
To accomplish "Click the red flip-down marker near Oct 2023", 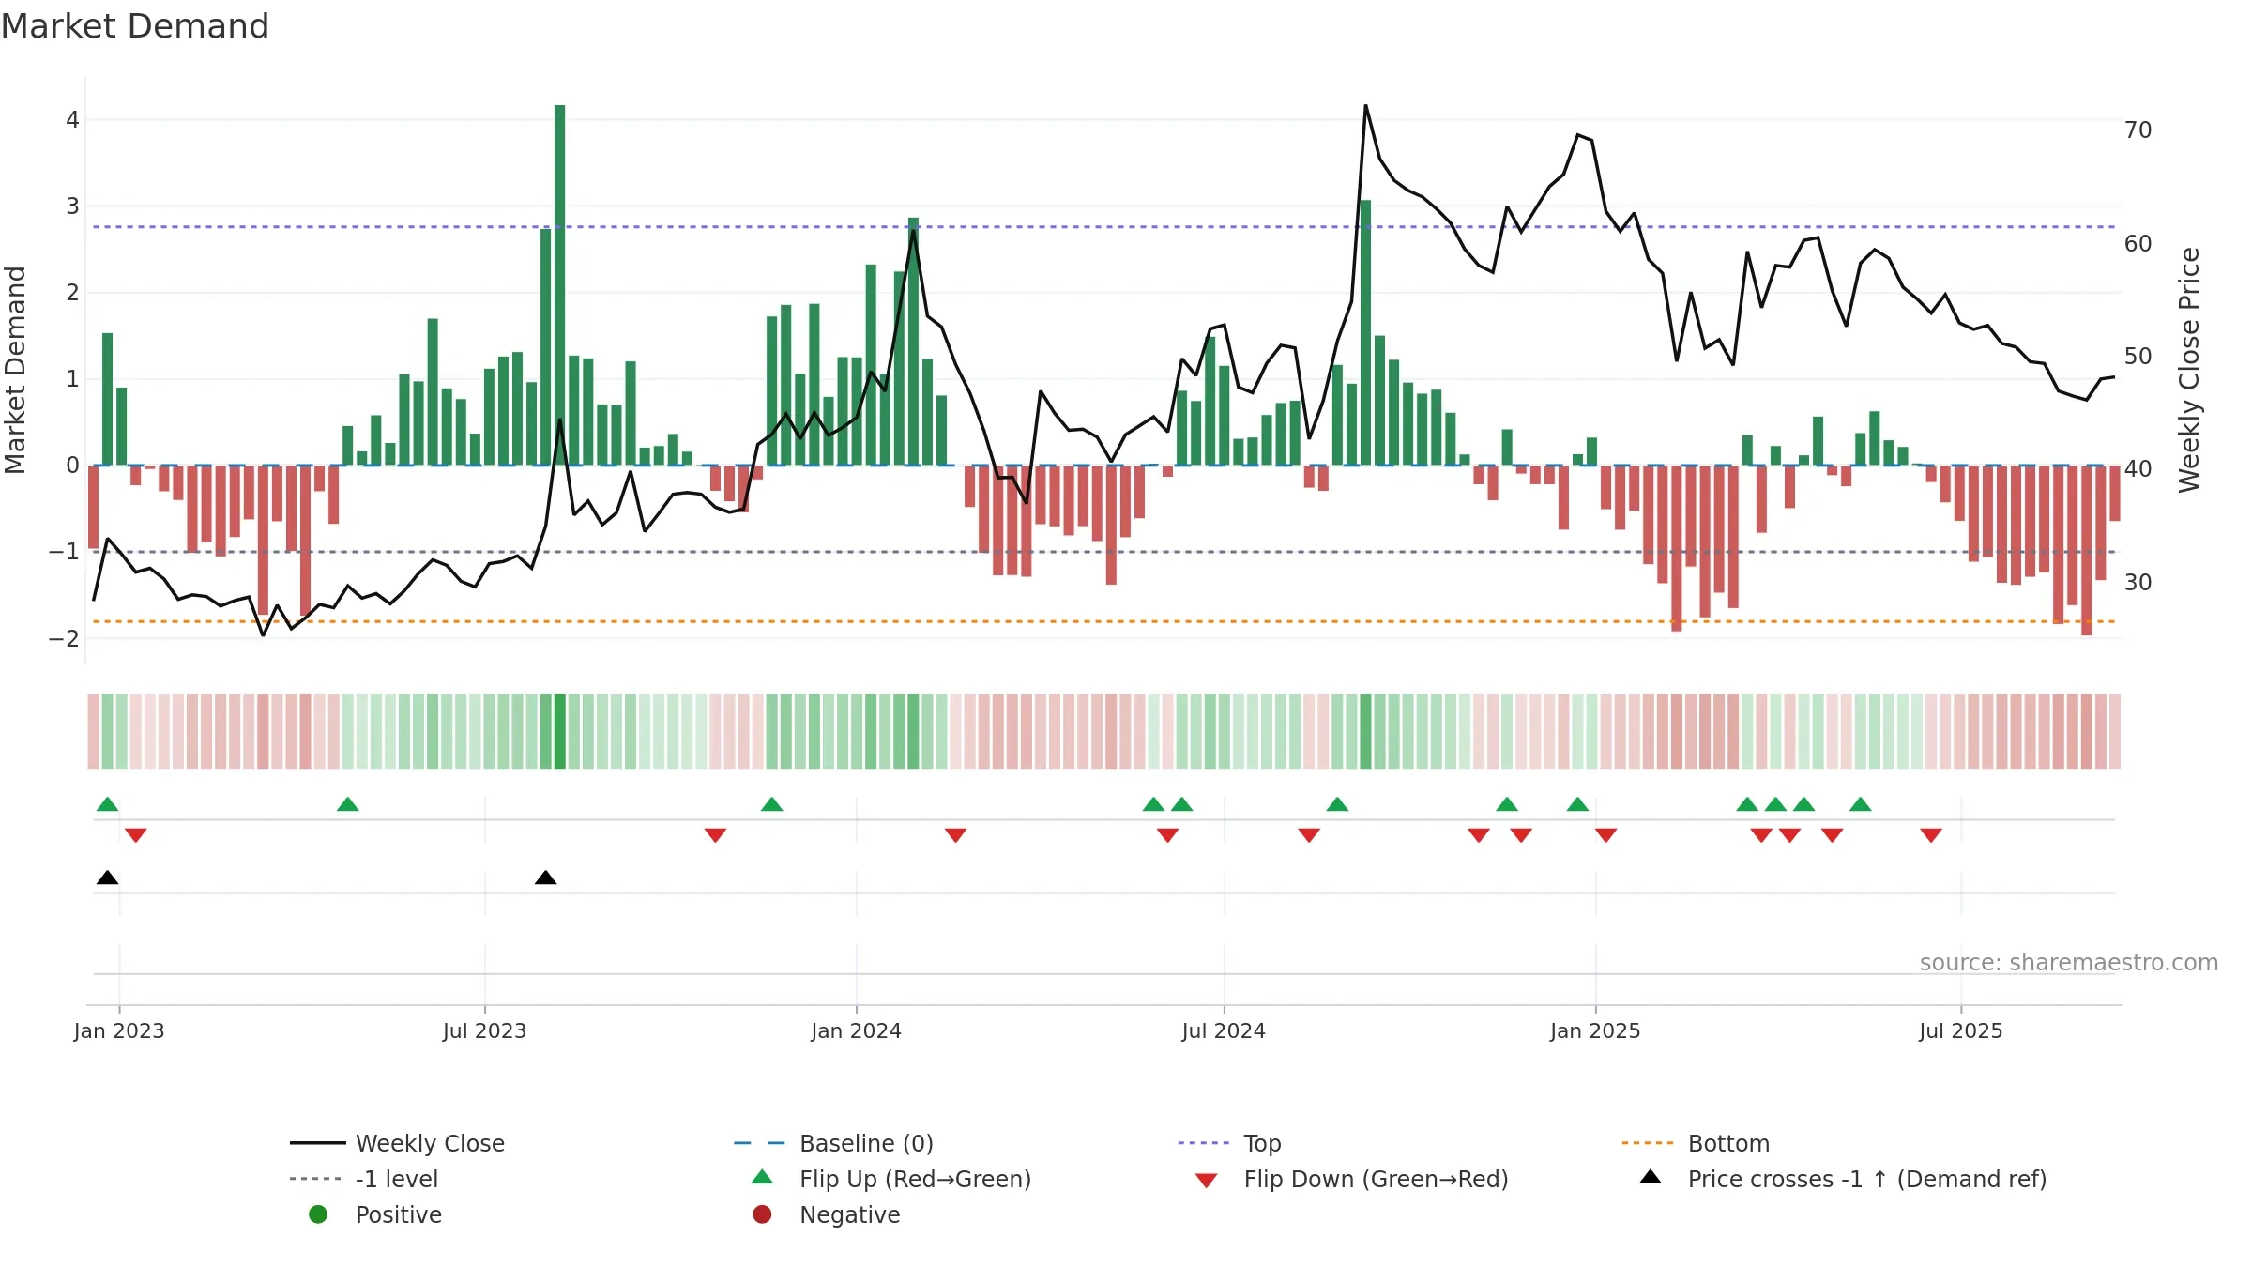I will tap(715, 835).
